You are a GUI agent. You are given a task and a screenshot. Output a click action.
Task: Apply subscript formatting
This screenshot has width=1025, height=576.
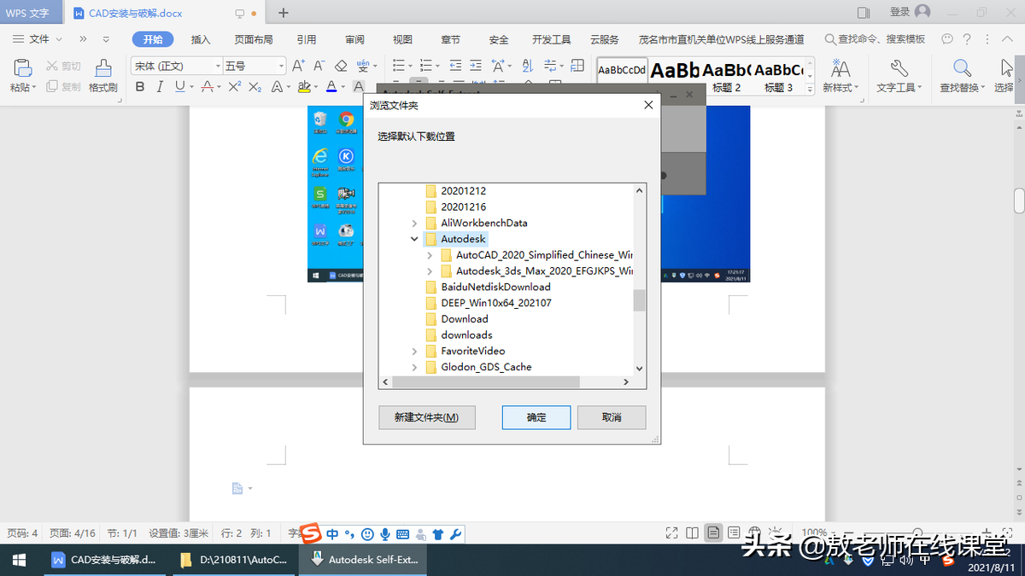pos(255,87)
